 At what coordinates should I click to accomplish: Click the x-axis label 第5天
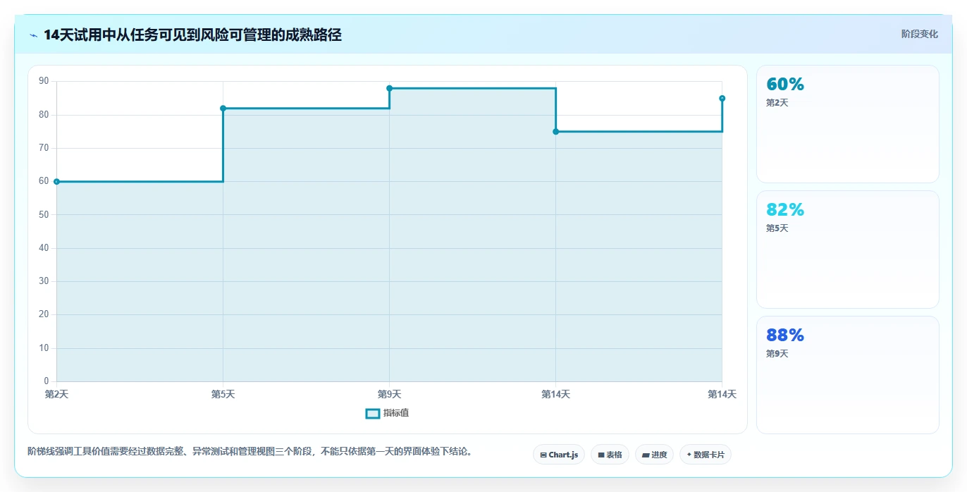coord(223,394)
